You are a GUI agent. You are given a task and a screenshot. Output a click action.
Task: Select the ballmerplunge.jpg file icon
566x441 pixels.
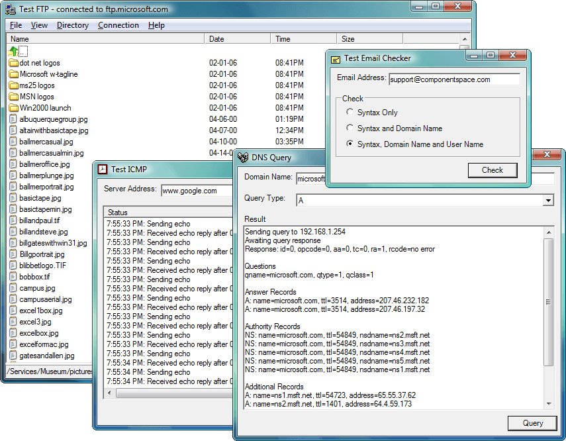[13, 175]
